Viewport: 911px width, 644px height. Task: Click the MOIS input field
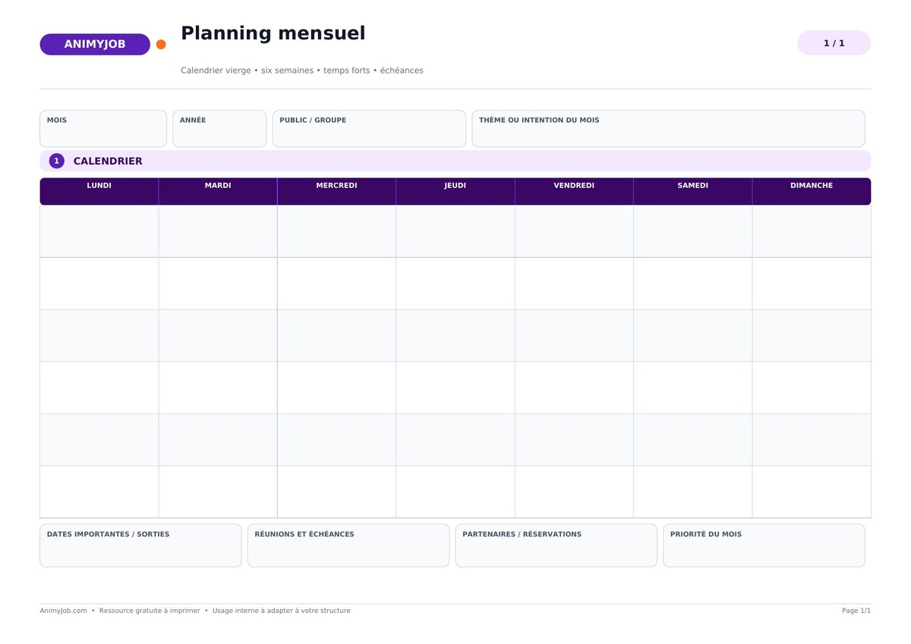103,129
